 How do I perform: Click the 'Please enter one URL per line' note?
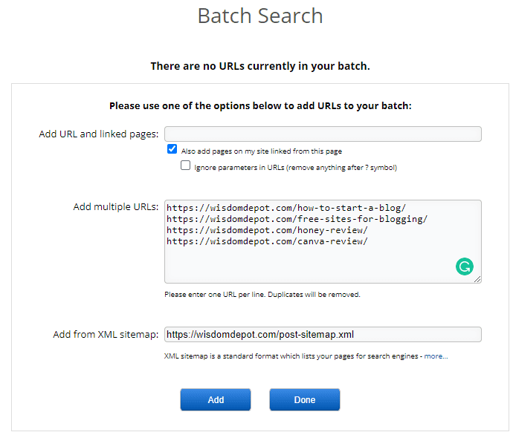click(x=262, y=295)
